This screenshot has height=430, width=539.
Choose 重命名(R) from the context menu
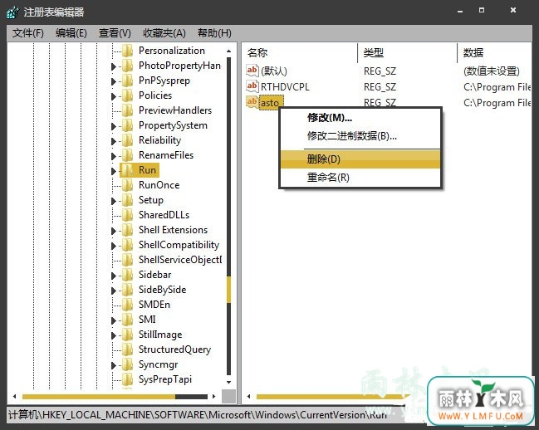(360, 177)
